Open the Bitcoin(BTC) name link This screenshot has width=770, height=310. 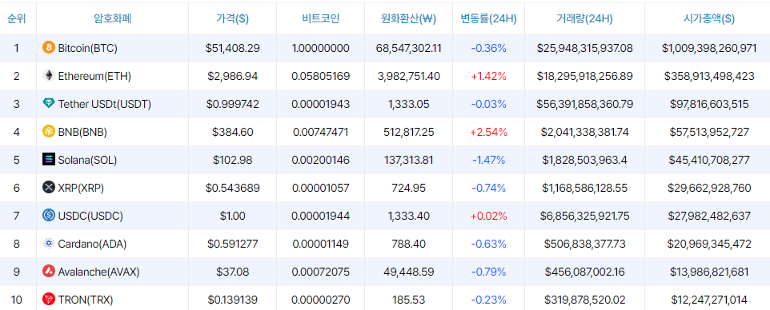87,48
